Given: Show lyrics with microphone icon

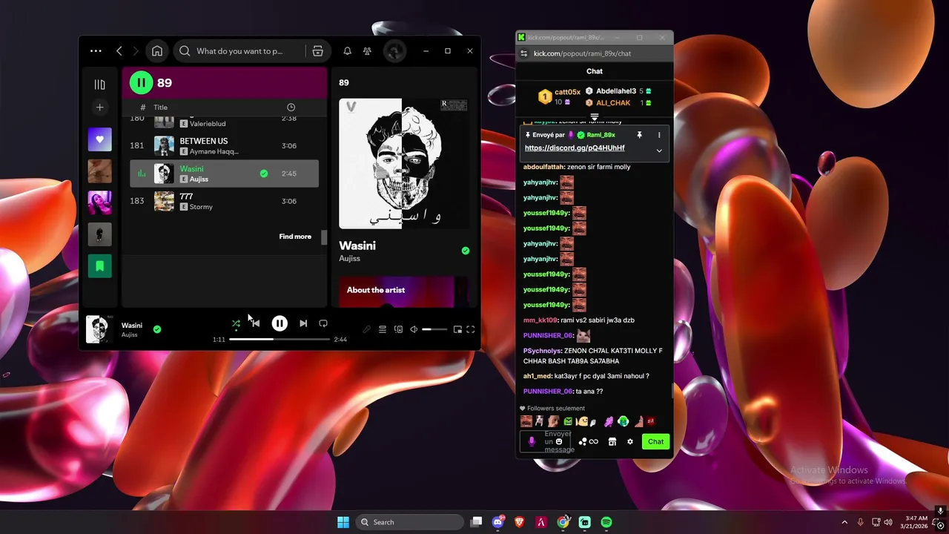Looking at the screenshot, I should point(366,329).
